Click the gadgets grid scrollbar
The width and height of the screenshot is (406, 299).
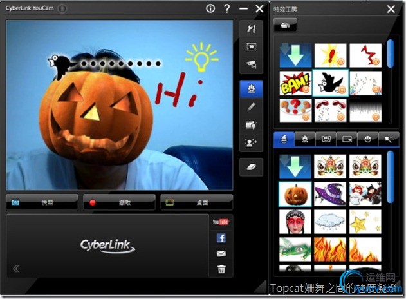pyautogui.click(x=390, y=177)
